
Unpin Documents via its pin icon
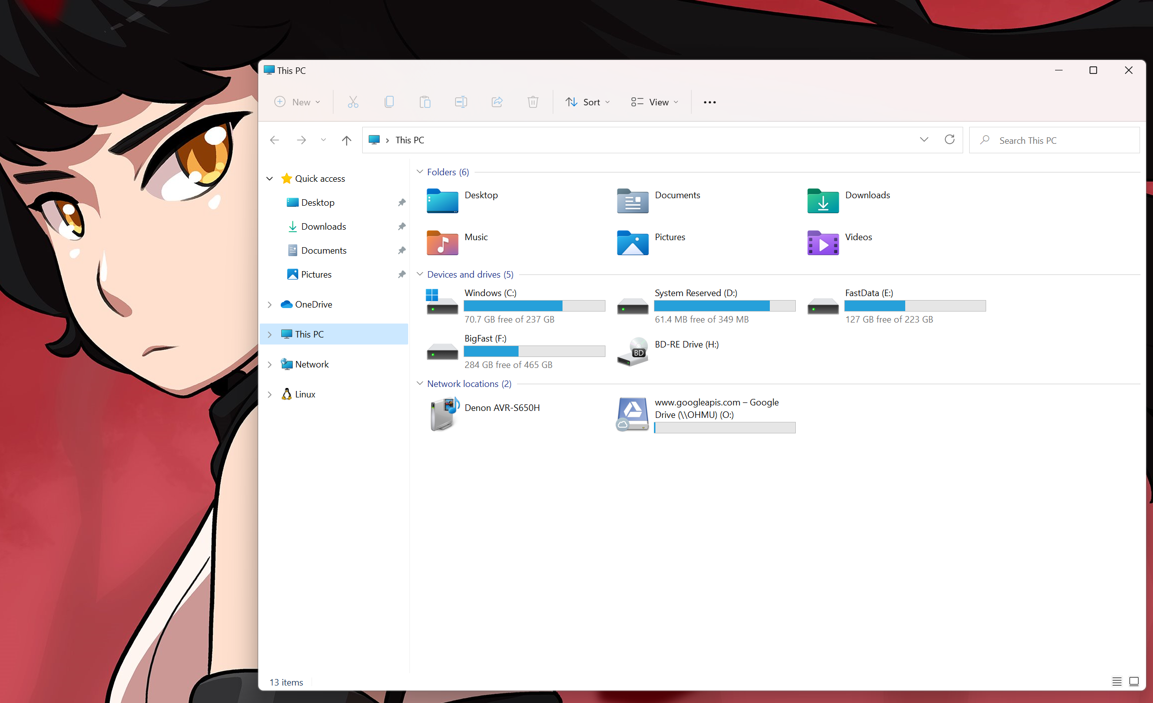pos(402,250)
